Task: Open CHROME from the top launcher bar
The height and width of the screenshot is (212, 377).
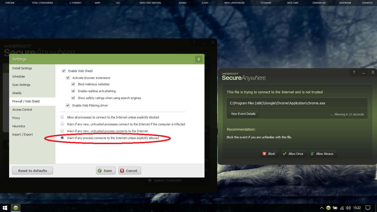Action: pyautogui.click(x=10, y=3)
